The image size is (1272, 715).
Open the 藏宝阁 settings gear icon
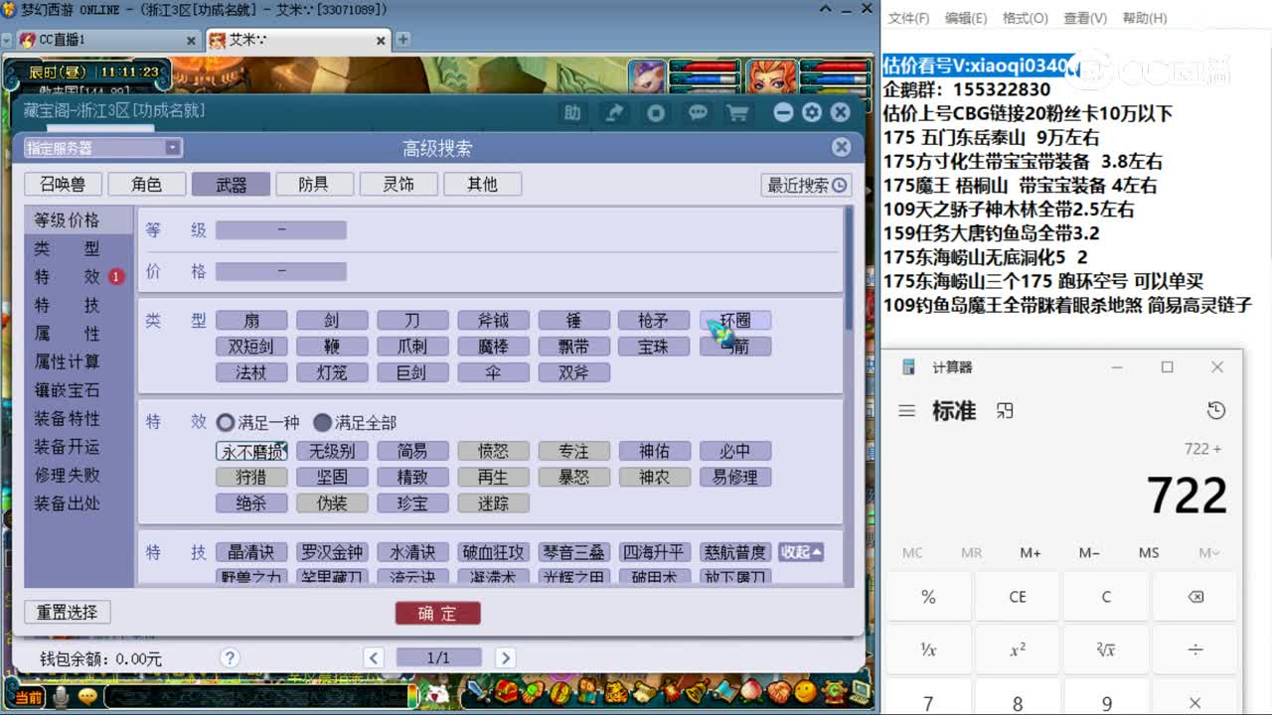click(813, 112)
